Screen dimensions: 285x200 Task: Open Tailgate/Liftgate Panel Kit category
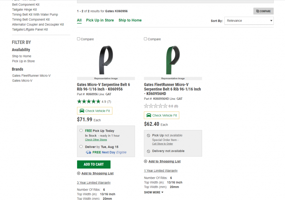(30, 29)
